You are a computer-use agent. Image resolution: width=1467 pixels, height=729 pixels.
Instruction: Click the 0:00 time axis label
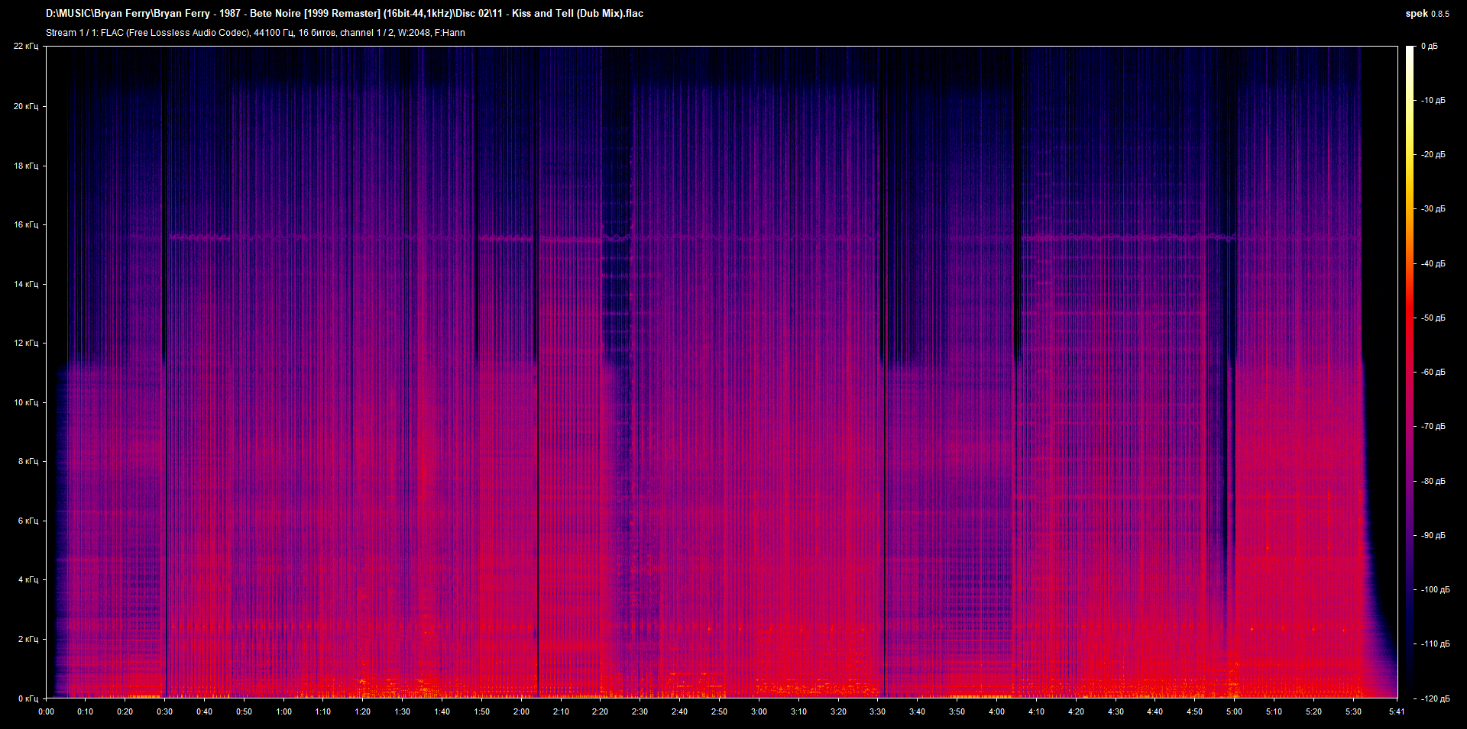[46, 711]
